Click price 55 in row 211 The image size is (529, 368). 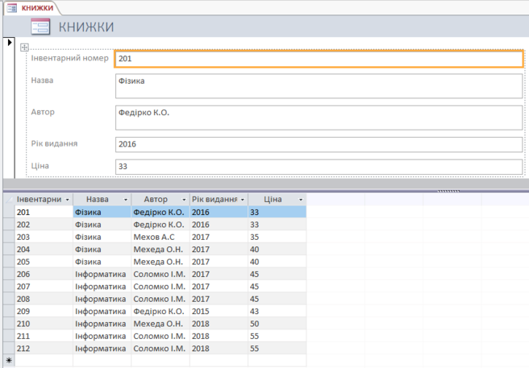click(x=277, y=336)
